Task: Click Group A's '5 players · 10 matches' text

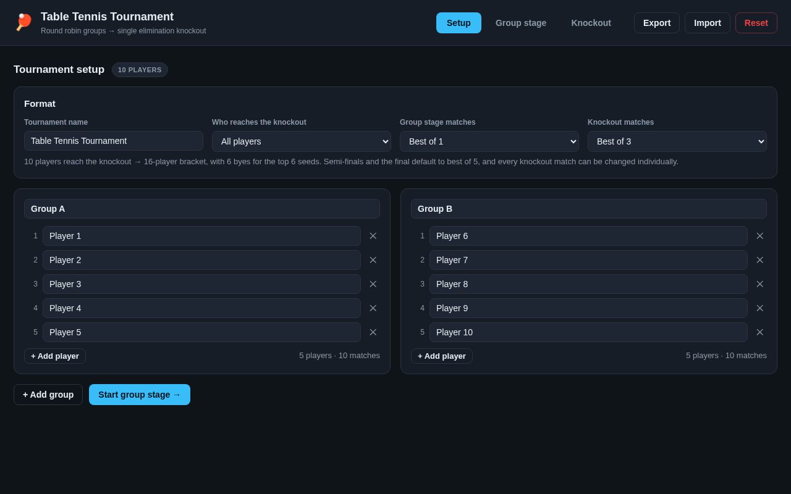Action: pos(339,356)
